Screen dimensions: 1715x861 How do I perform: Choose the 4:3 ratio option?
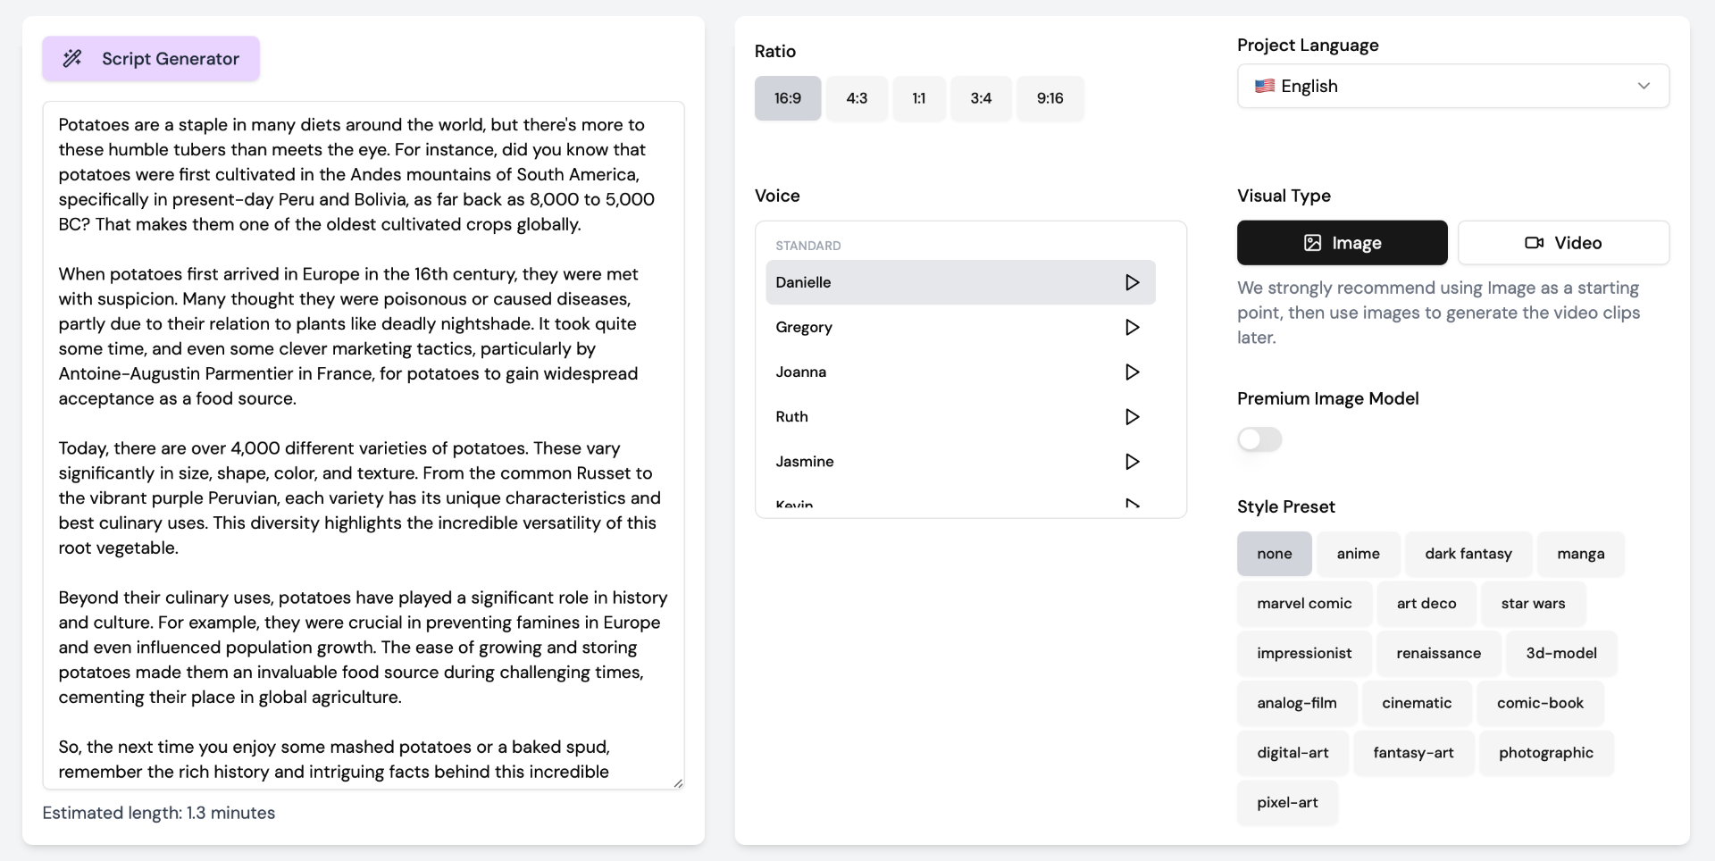[857, 98]
